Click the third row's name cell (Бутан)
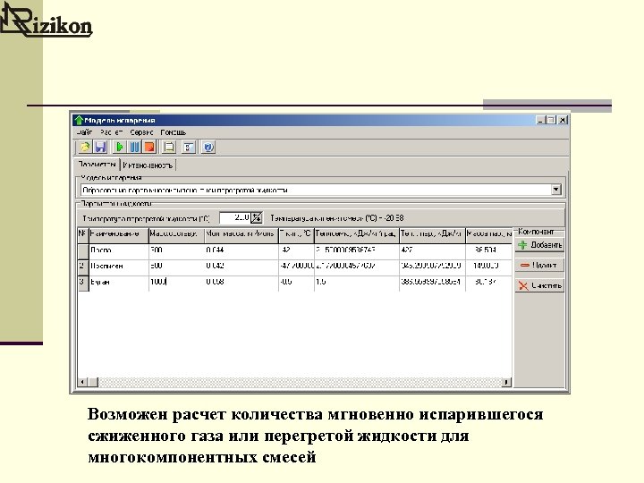 point(119,284)
